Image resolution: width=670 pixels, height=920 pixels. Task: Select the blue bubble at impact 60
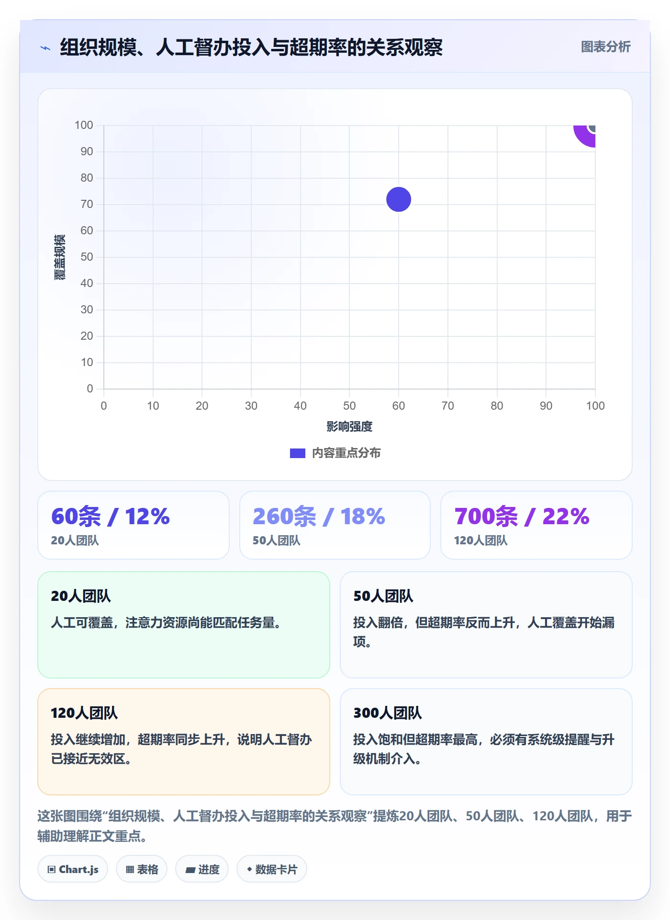[399, 199]
